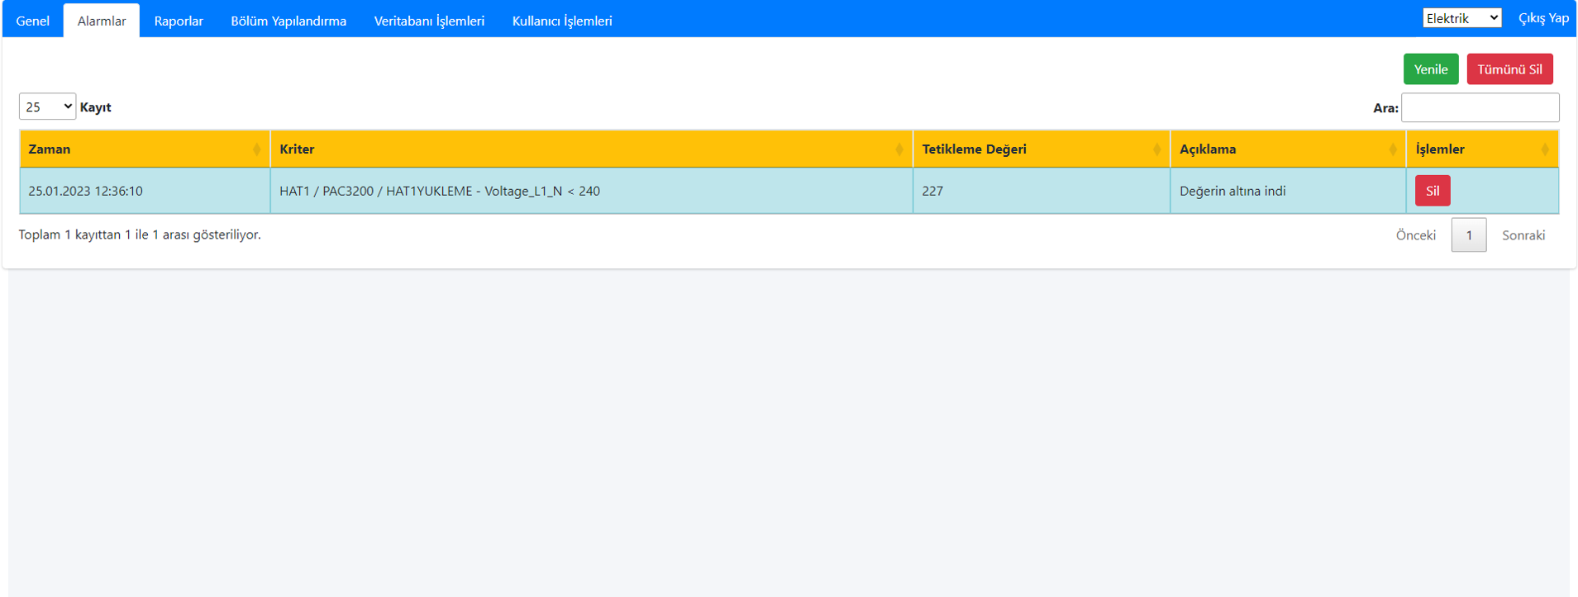
Task: Sort by Tetikleme Değeri sort icon
Action: 1156,149
